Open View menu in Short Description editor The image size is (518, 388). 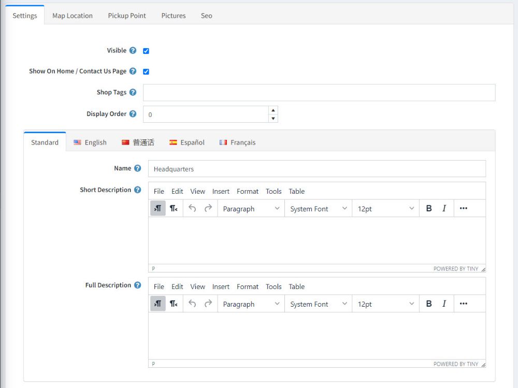(197, 191)
